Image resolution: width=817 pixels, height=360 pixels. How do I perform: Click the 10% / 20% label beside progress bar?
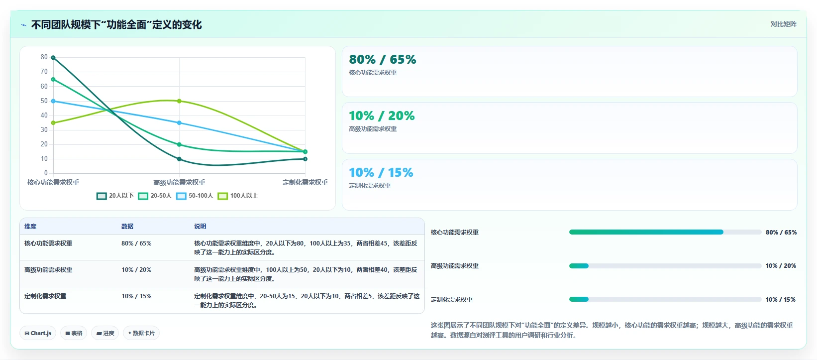point(781,266)
